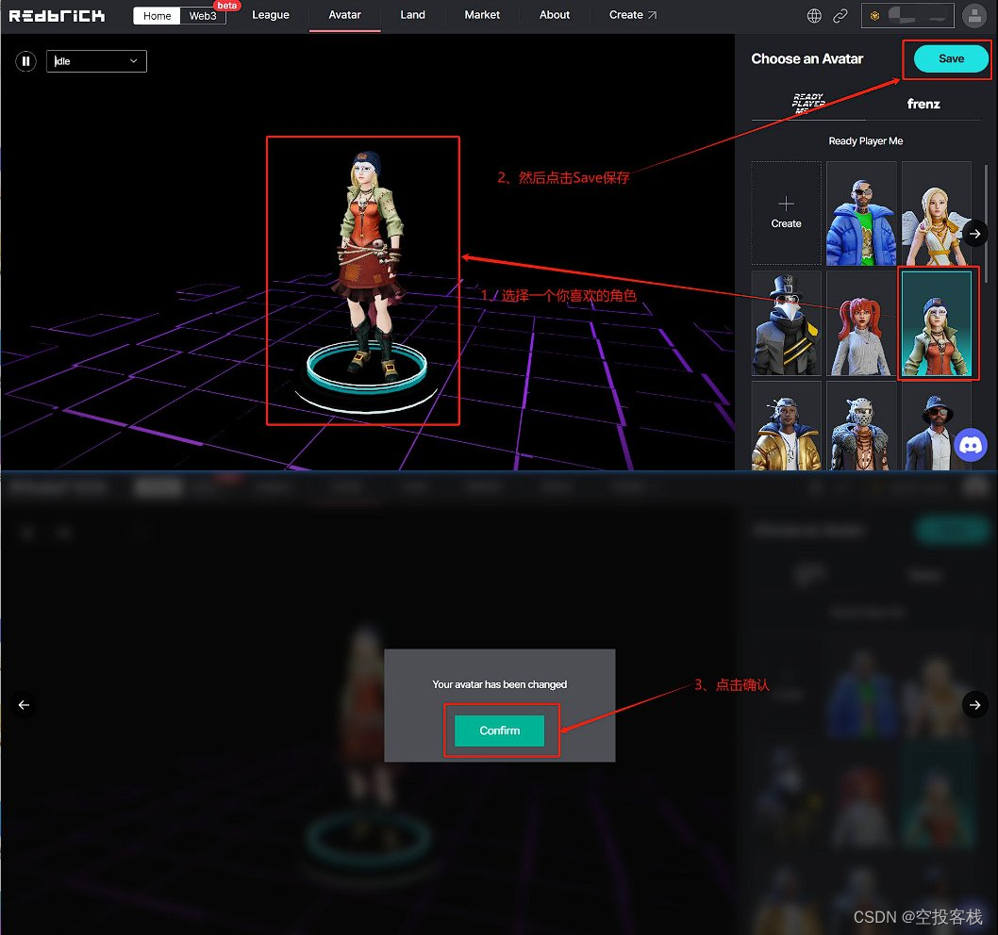Open the Discord chat button
This screenshot has width=998, height=935.
971,445
